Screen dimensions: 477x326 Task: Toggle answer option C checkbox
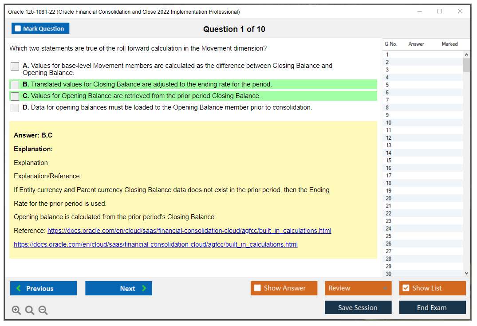pyautogui.click(x=15, y=96)
